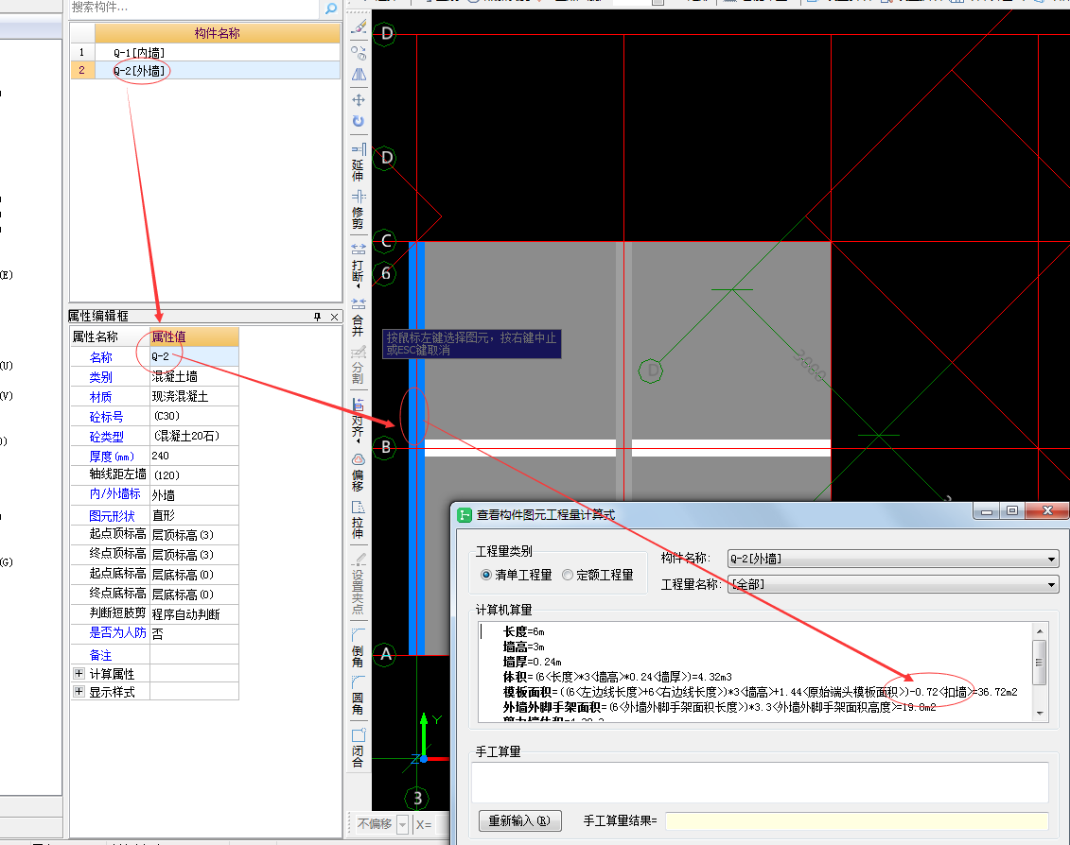Viewport: 1070px width, 845px height.
Task: Click the delete/eraser brush tool icon
Action: point(359,27)
